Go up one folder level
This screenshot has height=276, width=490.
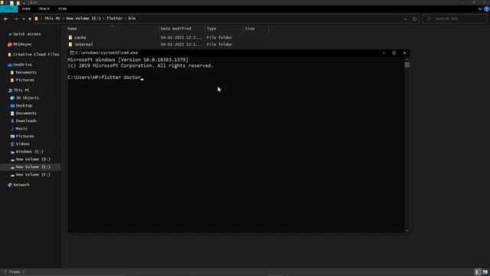30,18
